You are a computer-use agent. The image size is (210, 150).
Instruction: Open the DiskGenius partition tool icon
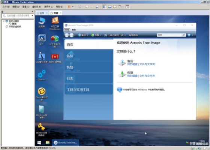(55, 21)
